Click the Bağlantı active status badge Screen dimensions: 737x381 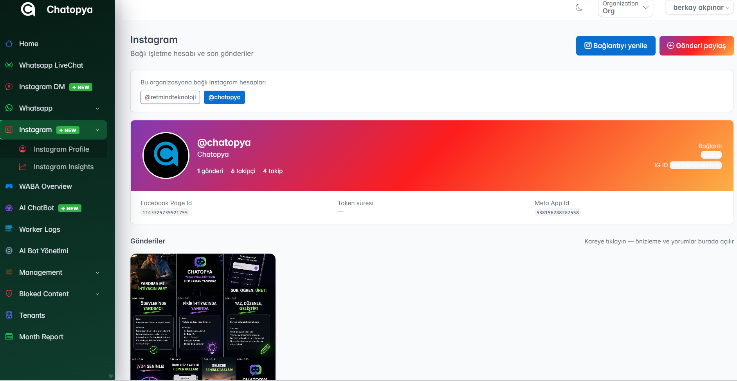click(x=711, y=155)
